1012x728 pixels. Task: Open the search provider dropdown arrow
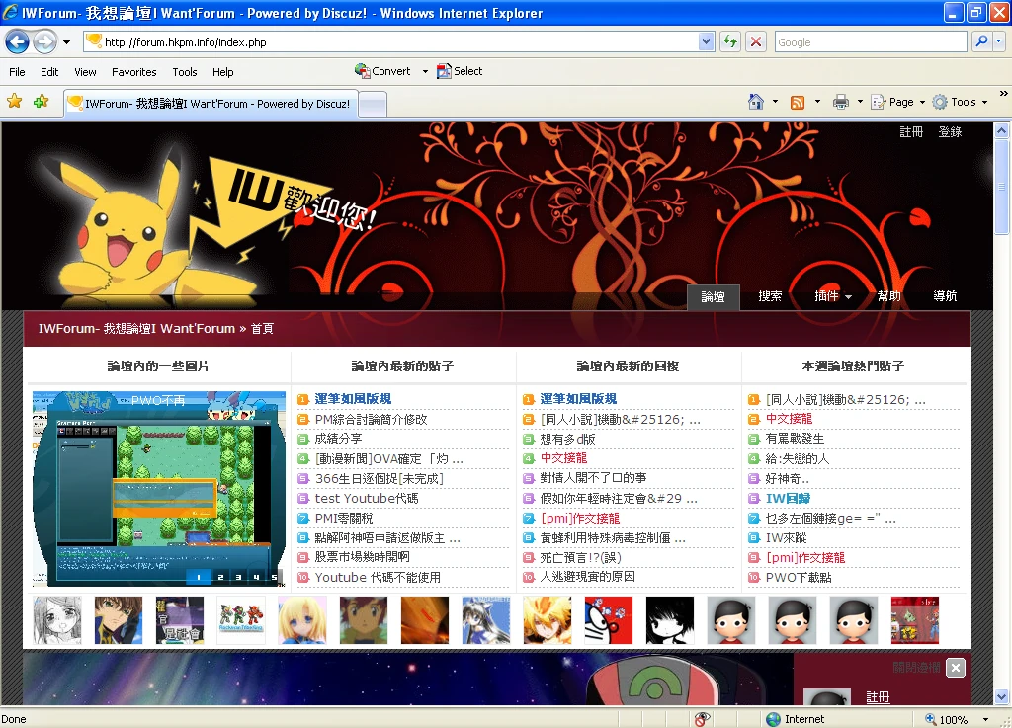(999, 41)
